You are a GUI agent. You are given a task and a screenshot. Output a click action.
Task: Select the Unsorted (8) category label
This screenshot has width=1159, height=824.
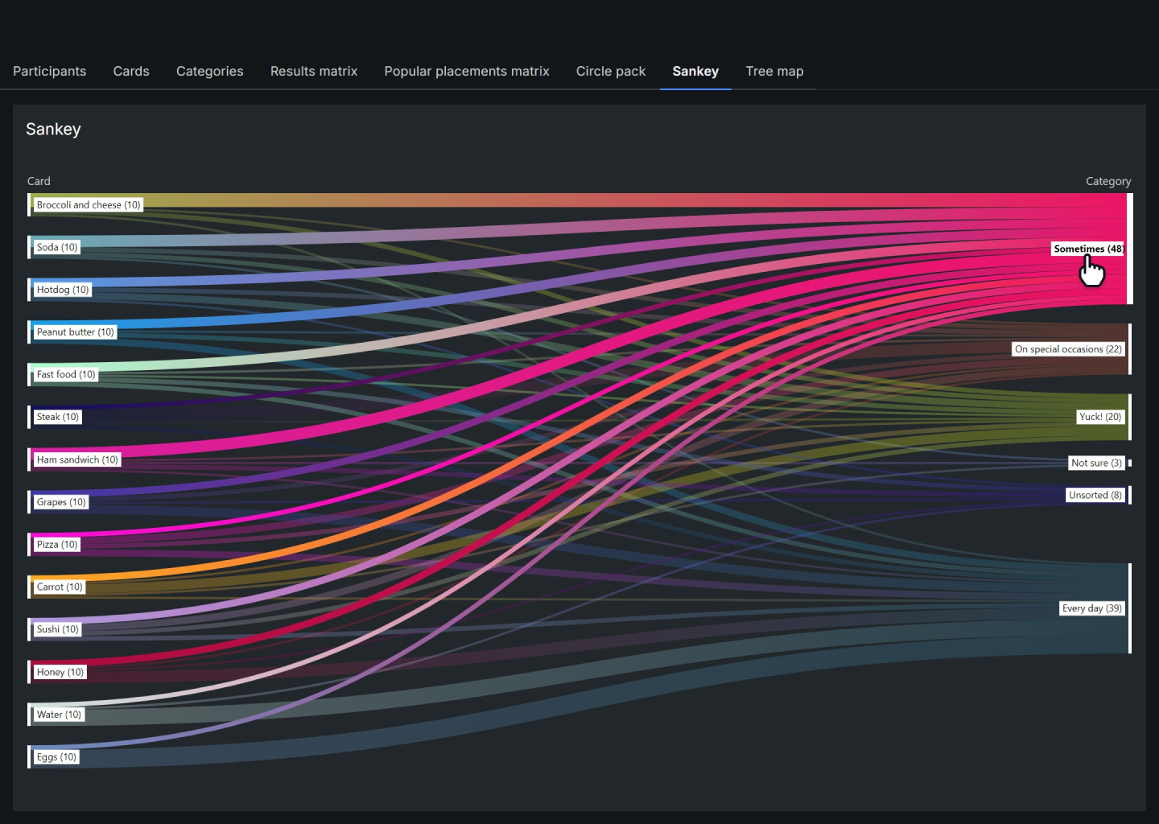point(1095,495)
